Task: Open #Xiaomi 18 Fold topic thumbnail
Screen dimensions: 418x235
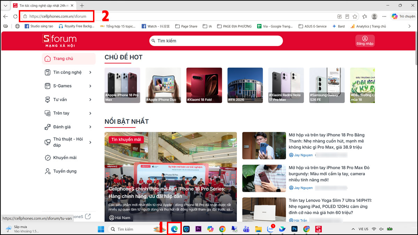Action: point(204,85)
